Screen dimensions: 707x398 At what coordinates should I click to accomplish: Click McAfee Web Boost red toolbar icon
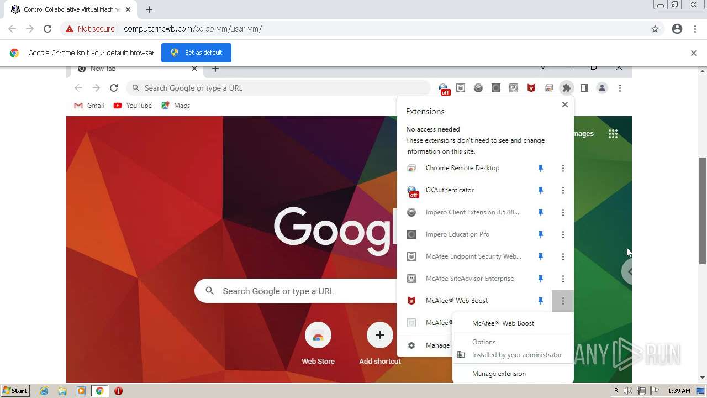click(531, 88)
